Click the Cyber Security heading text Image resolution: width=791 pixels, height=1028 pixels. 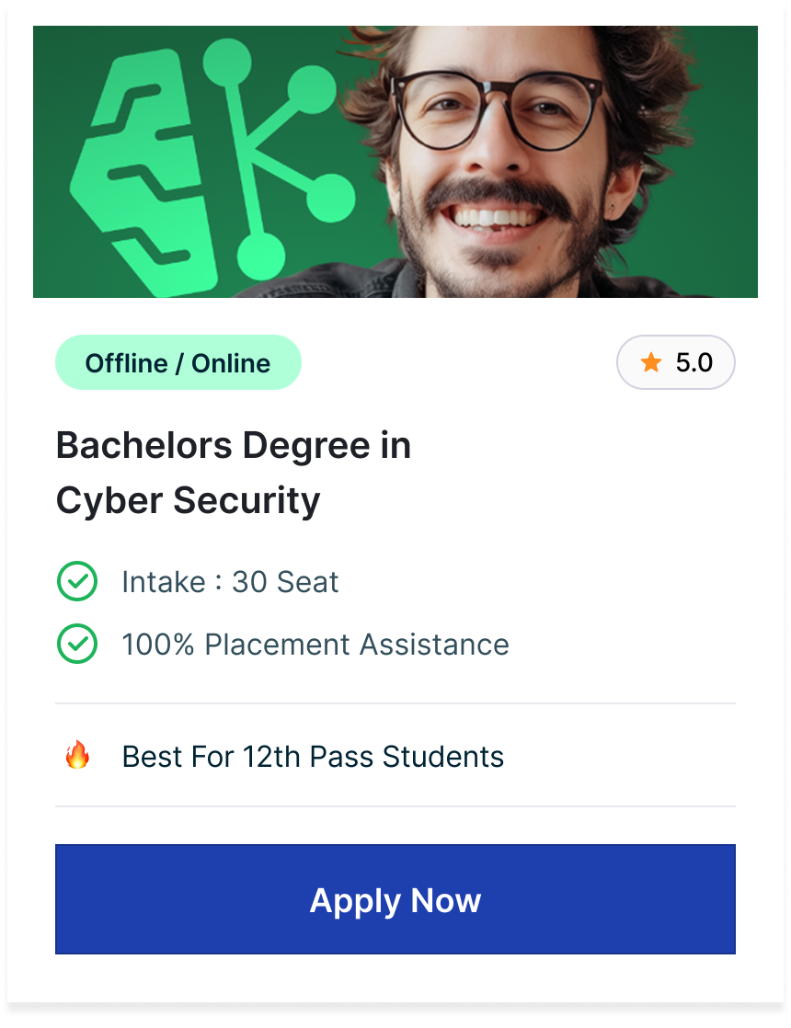189,501
